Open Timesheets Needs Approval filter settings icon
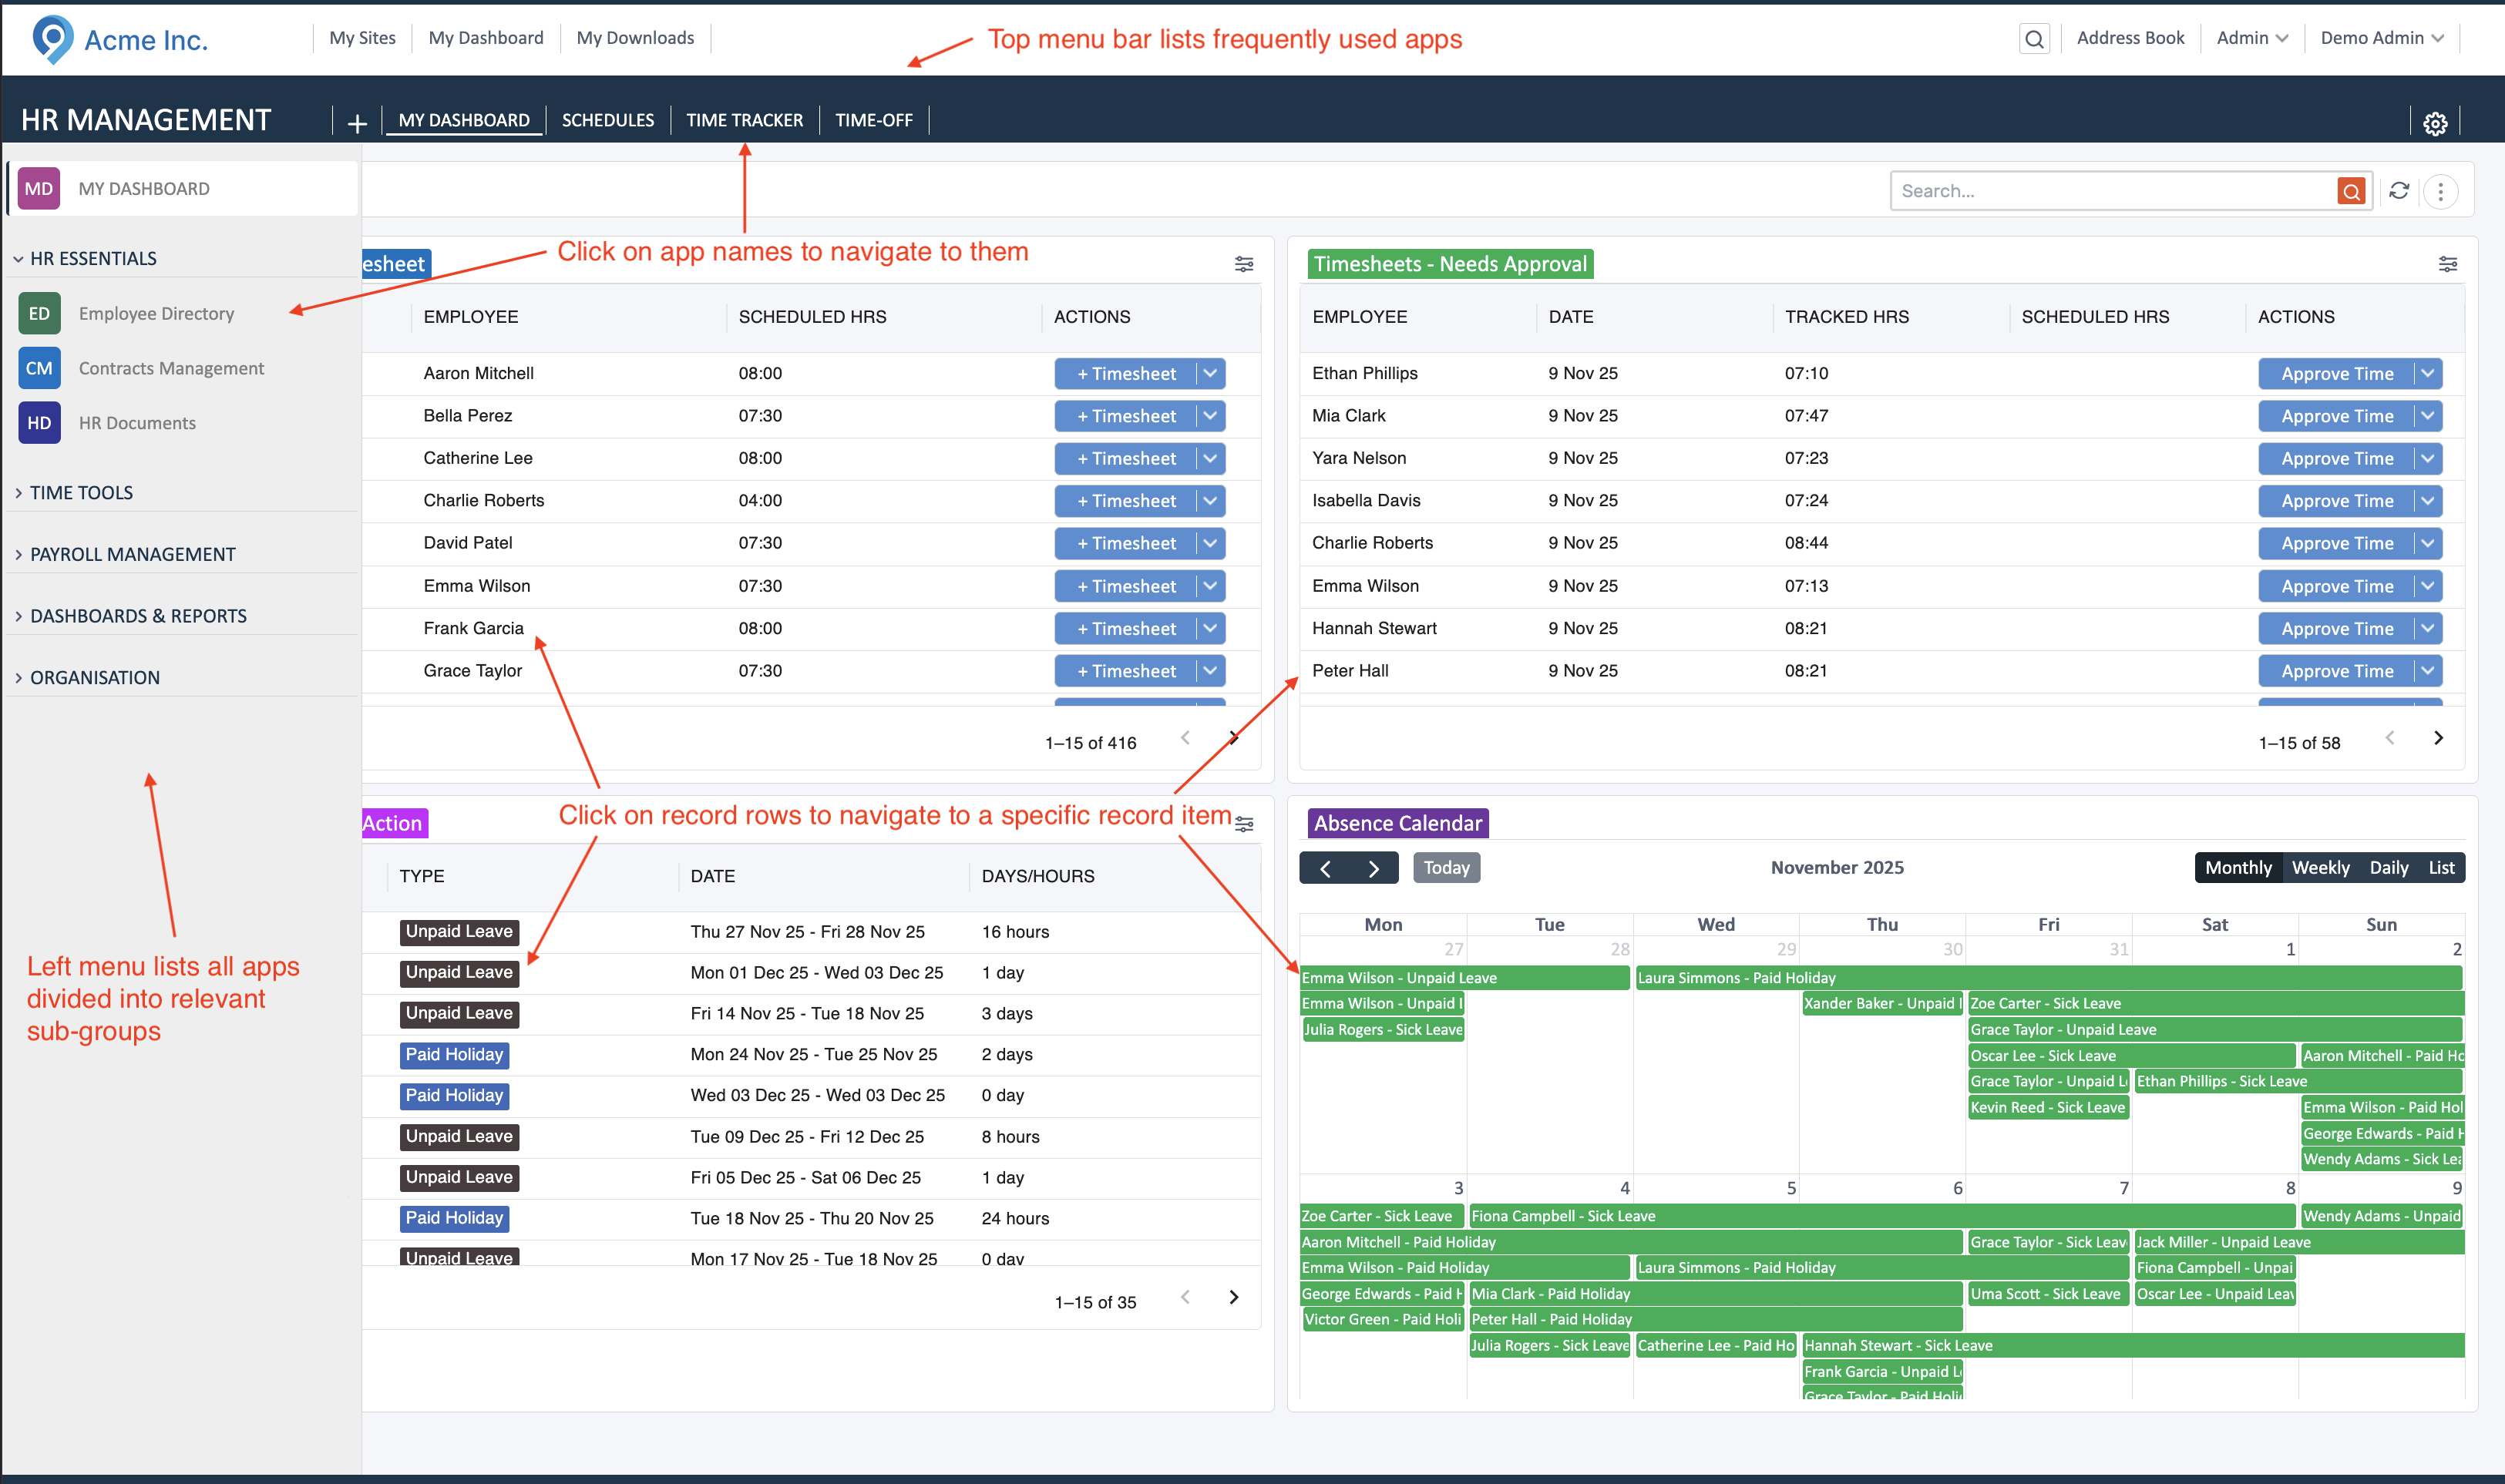The height and width of the screenshot is (1484, 2505). click(2447, 264)
